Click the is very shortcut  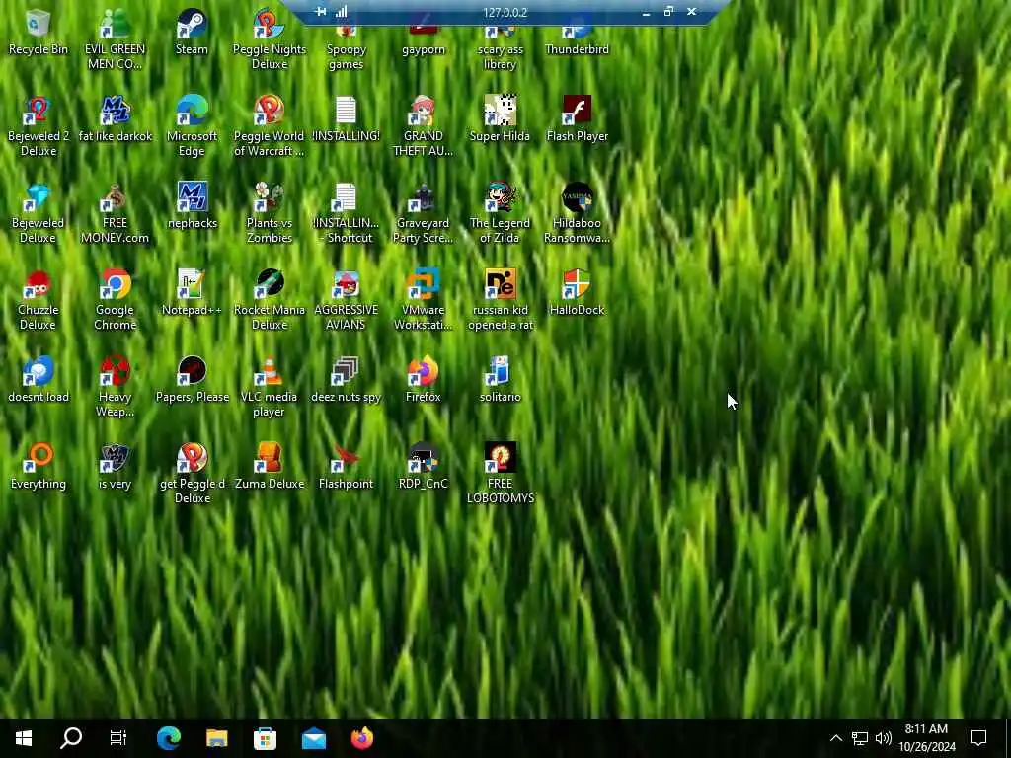point(115,467)
